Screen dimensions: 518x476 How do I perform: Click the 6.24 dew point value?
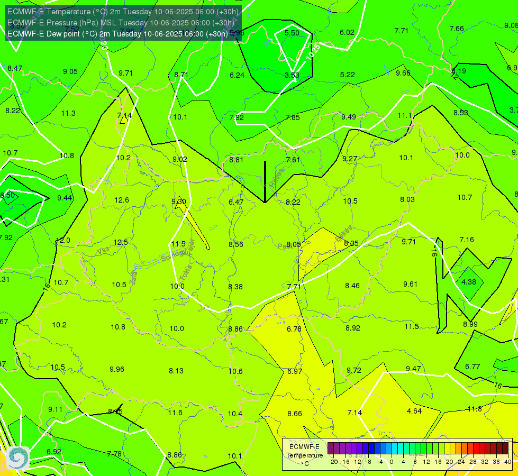[237, 75]
